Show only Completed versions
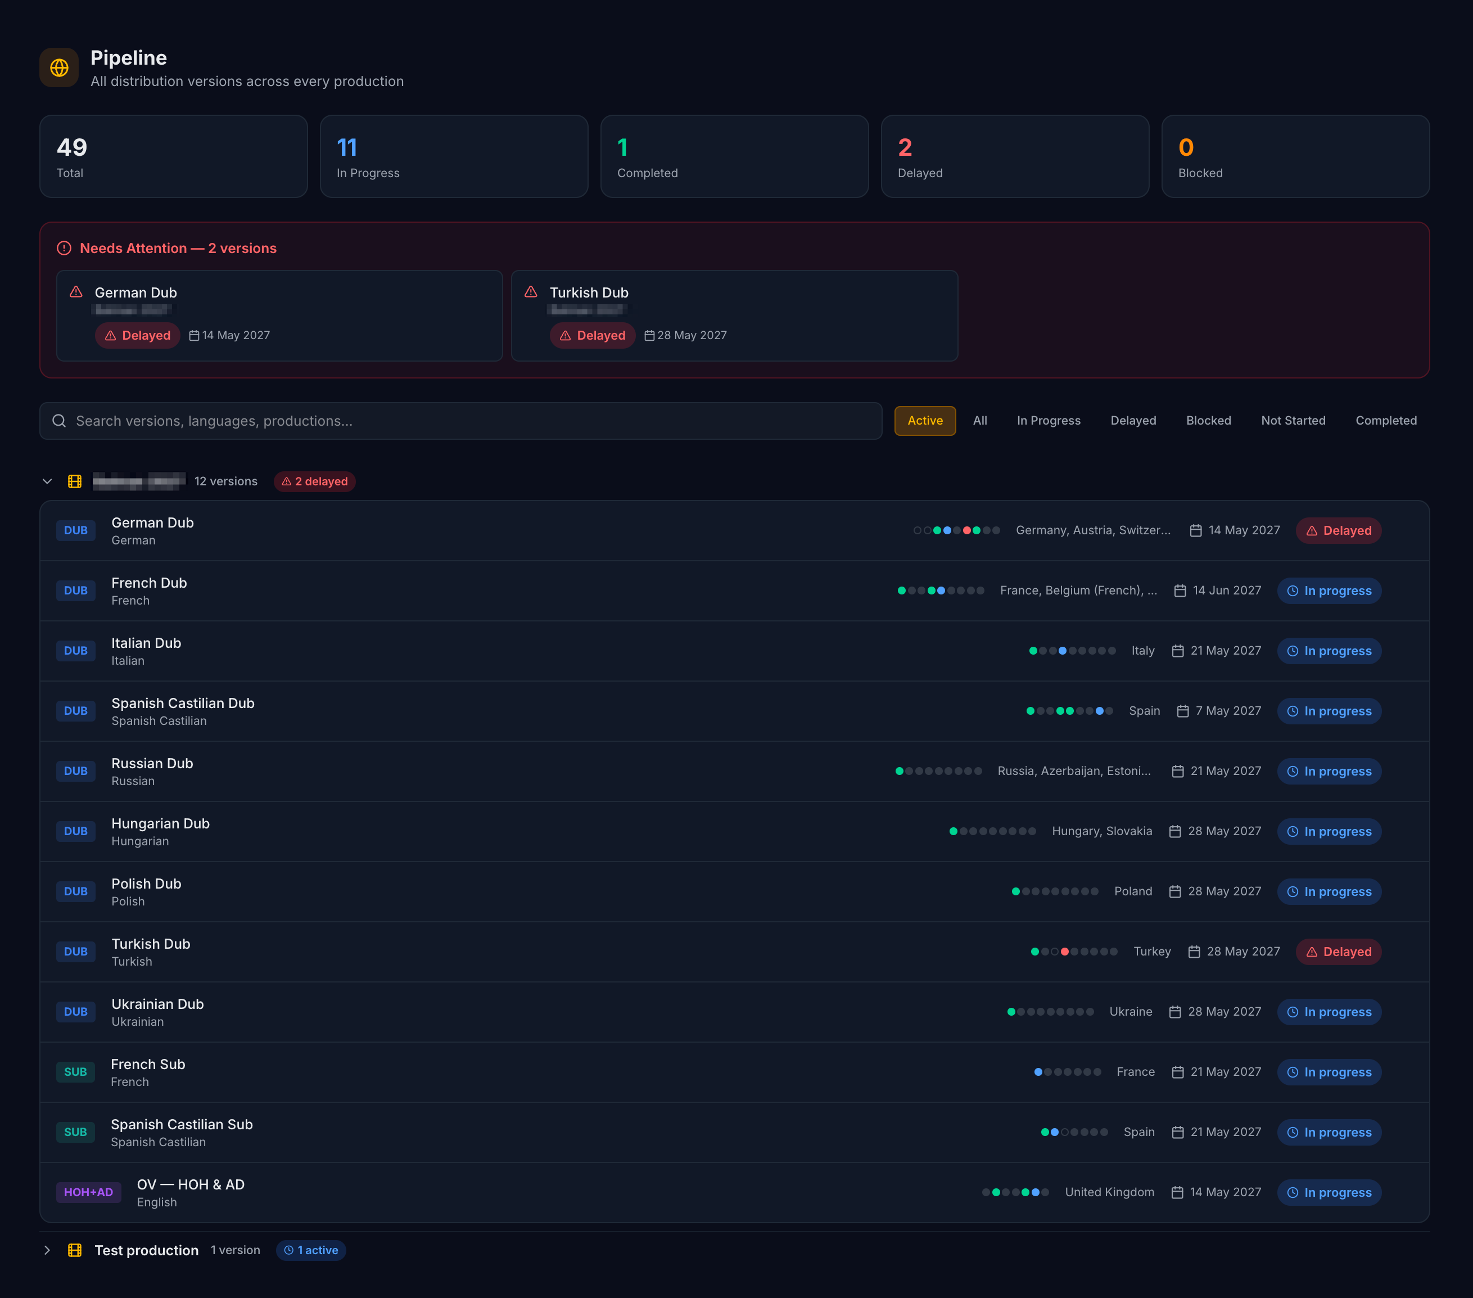 (1385, 421)
